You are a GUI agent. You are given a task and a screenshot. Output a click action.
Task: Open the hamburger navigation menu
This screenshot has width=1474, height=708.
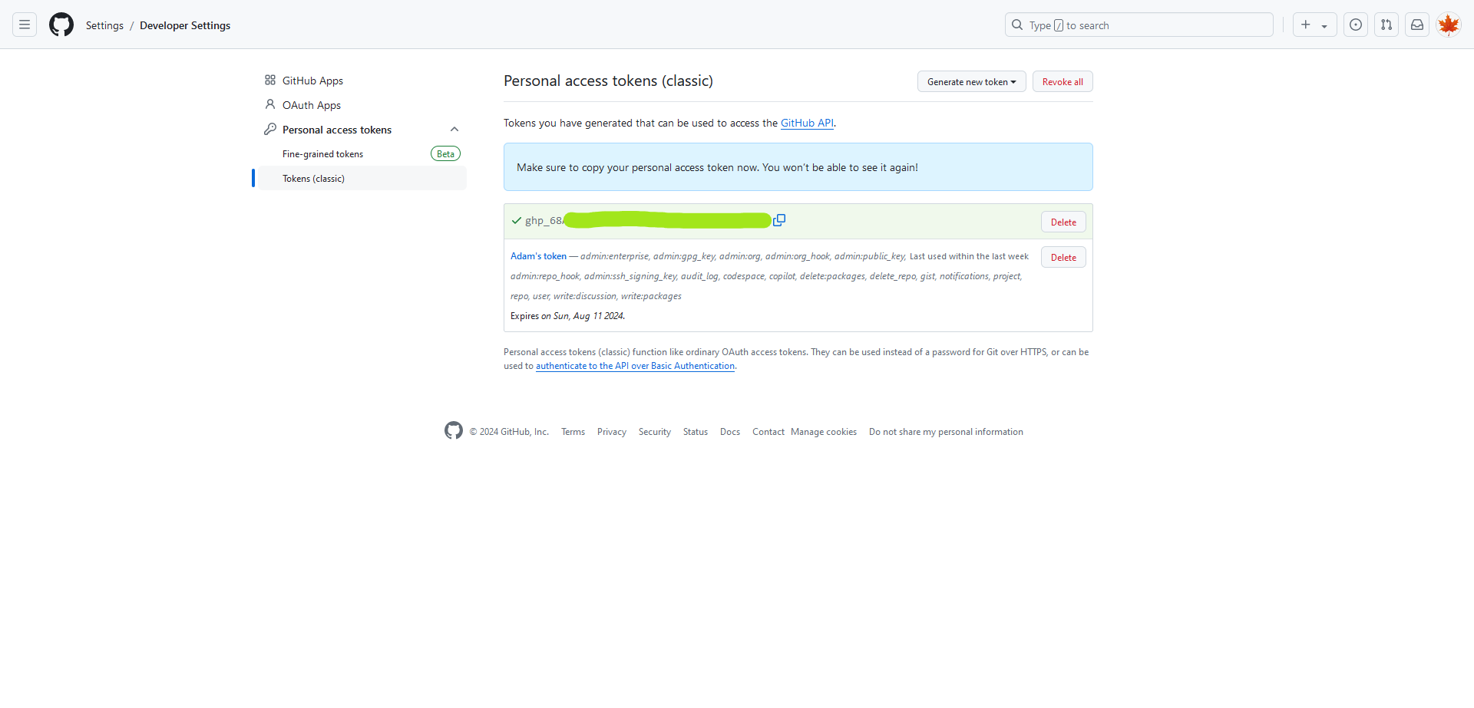click(x=25, y=25)
